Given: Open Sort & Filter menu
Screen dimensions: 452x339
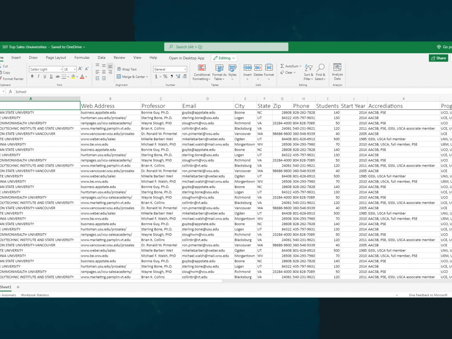Looking at the screenshot, I should tap(308, 72).
